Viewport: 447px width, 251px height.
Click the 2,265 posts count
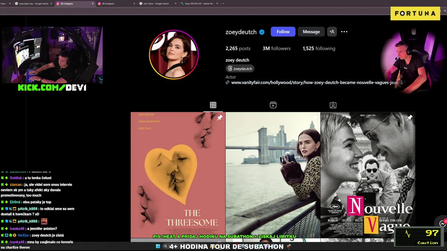[238, 48]
